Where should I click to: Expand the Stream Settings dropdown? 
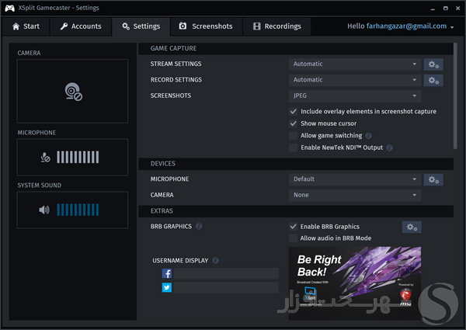tap(354, 64)
